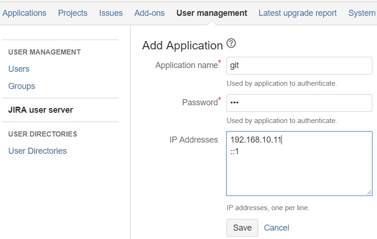Click the IP Addresses field label
The height and width of the screenshot is (239, 377).
pos(193,140)
